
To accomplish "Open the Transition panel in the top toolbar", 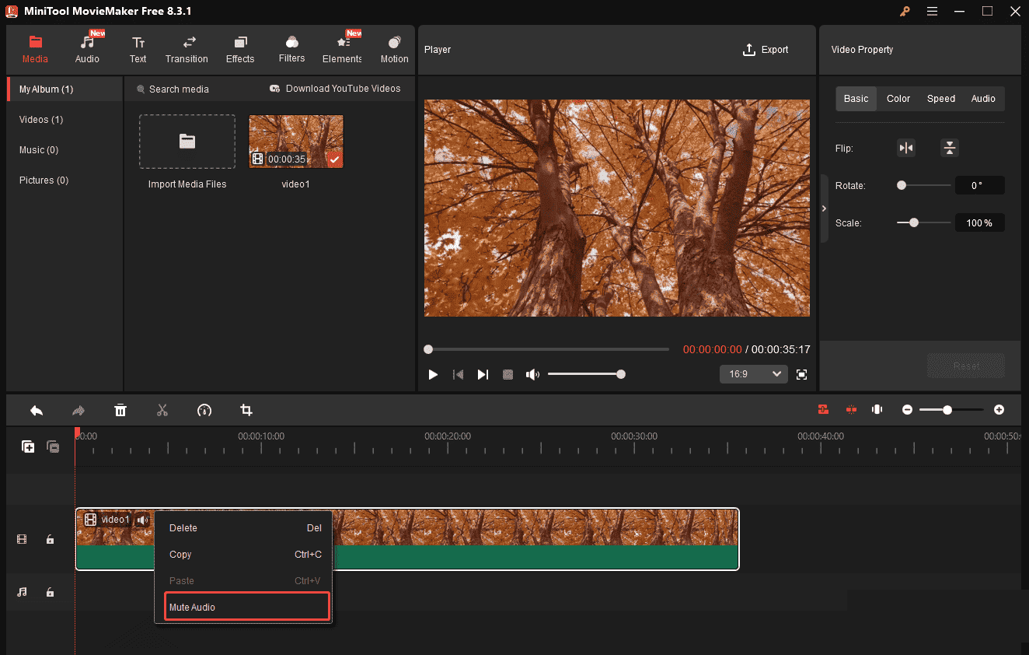I will (x=187, y=48).
